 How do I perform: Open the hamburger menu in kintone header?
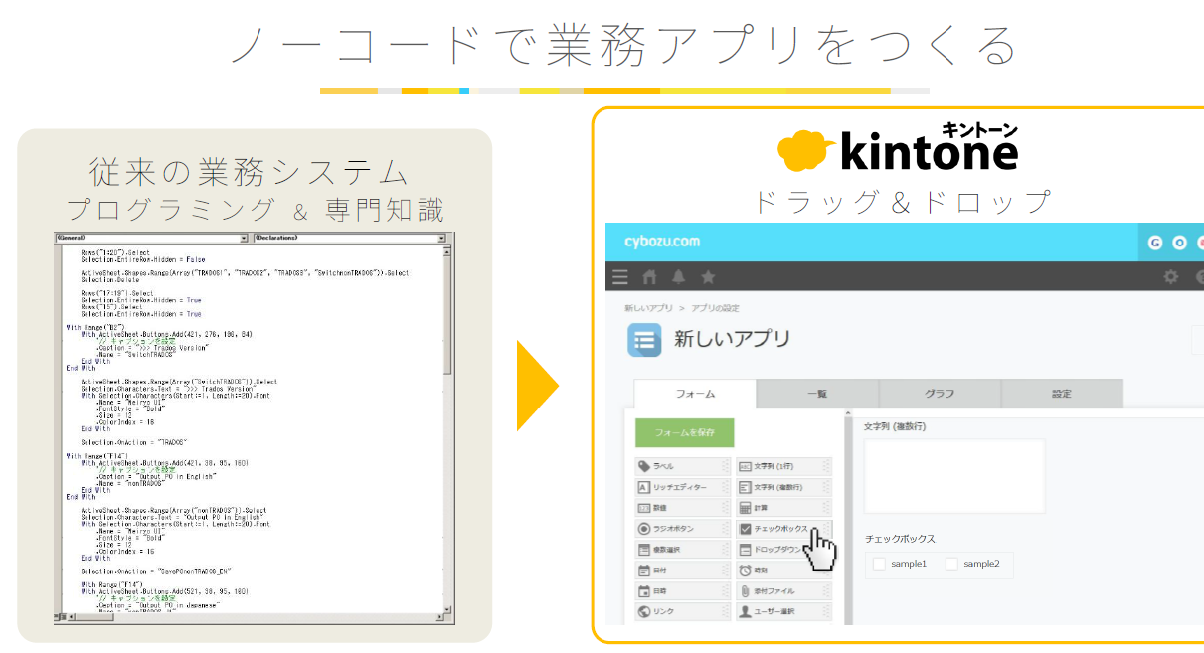pos(620,277)
